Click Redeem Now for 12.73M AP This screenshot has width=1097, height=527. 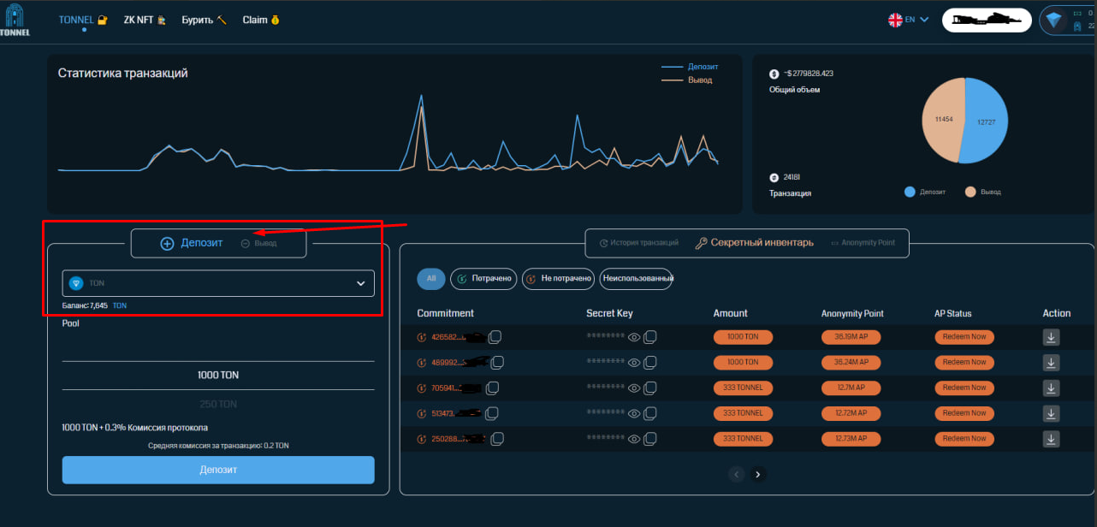[964, 439]
